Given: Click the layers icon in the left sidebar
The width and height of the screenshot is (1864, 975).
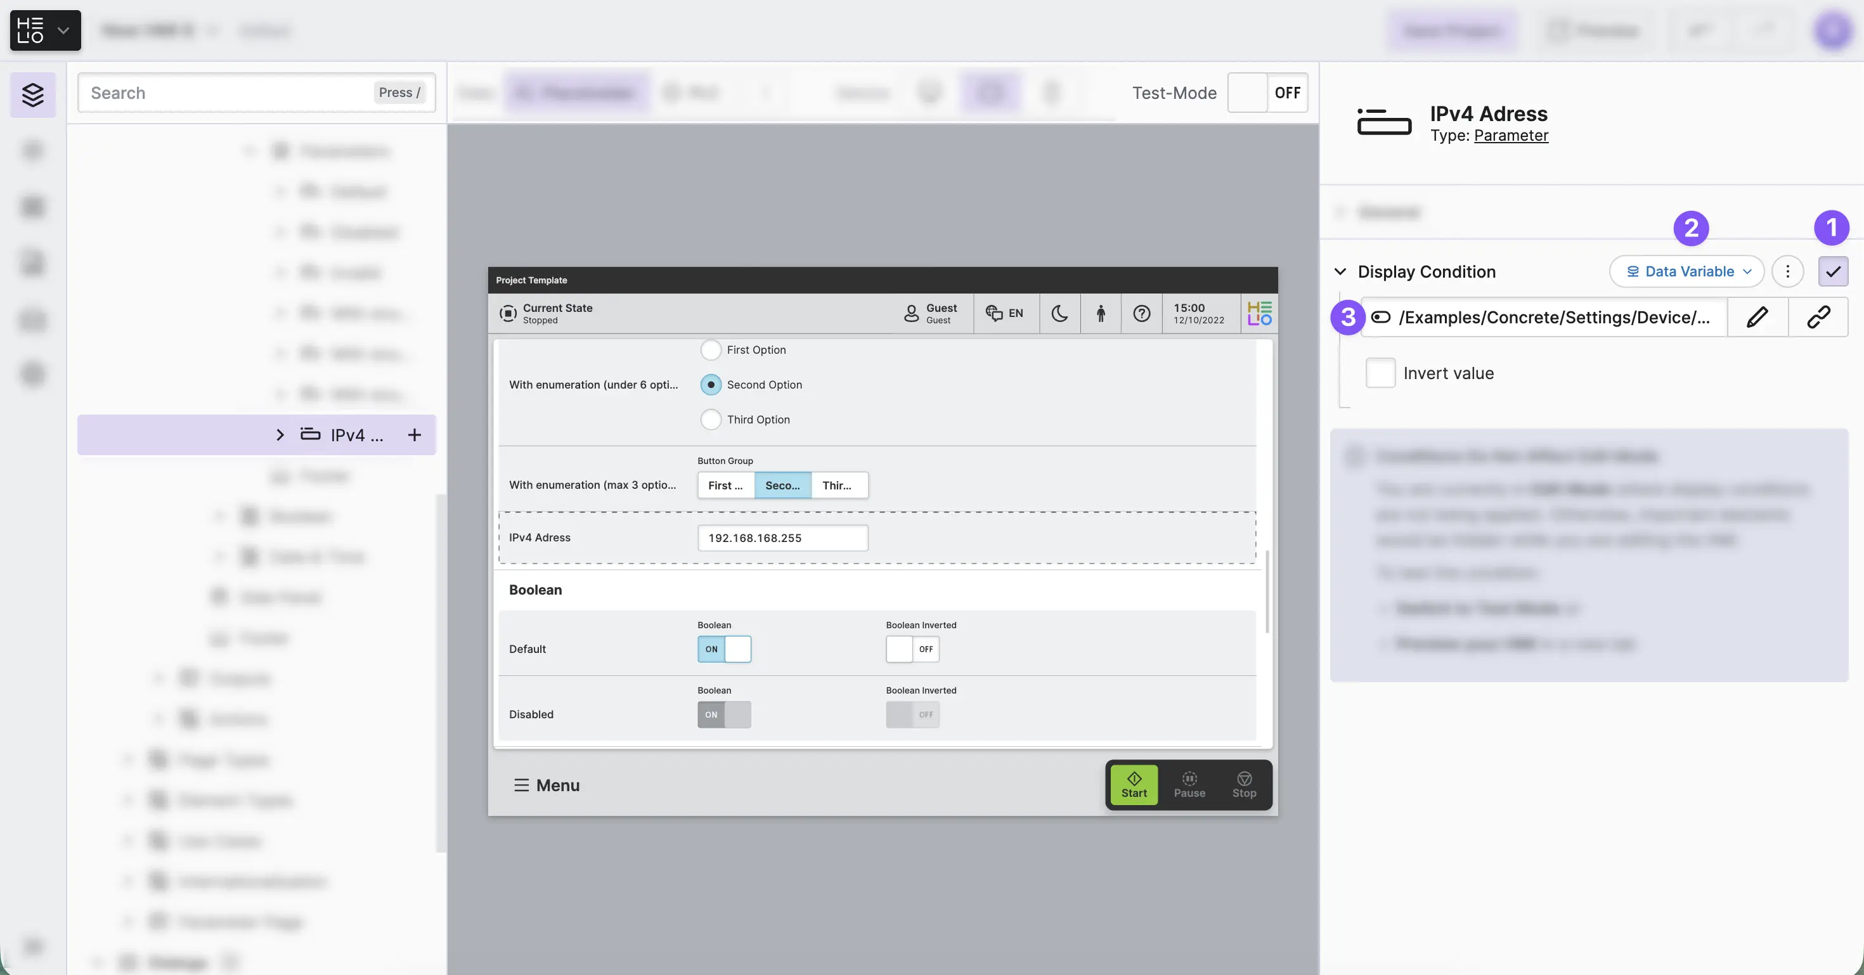Looking at the screenshot, I should (x=32, y=94).
